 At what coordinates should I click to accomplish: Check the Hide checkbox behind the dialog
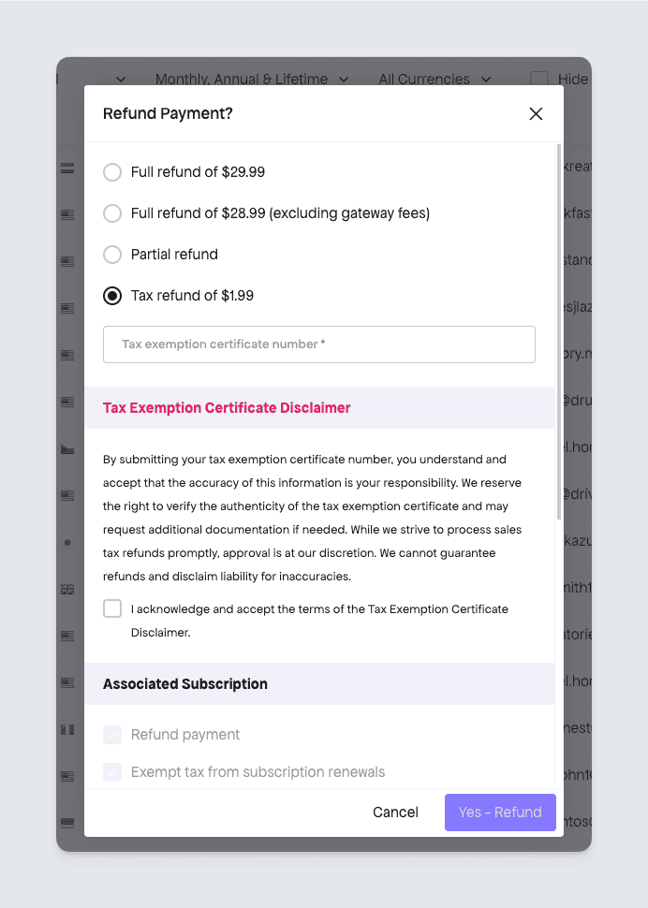(539, 79)
